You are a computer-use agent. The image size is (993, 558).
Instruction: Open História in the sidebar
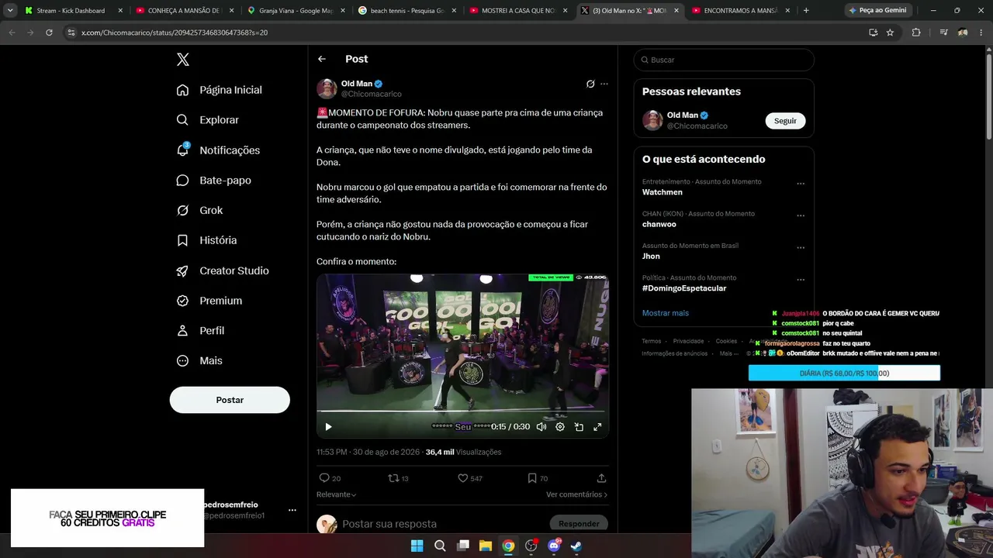206,240
